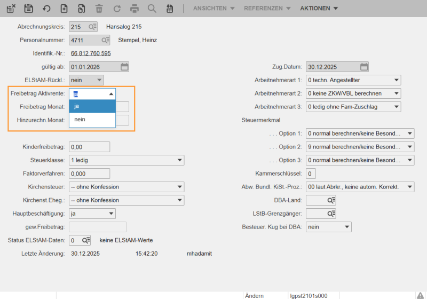Viewport: 427px width, 299px height.
Task: Click the new record document icon
Action: 64,9
